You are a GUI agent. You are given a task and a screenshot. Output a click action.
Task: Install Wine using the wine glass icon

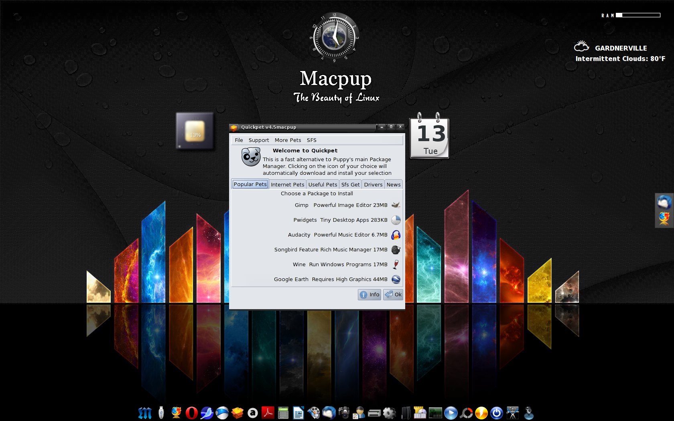coord(396,265)
